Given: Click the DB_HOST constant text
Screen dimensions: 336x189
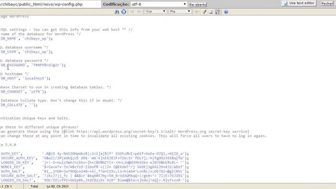Looking at the screenshot, I should click(x=8, y=78).
